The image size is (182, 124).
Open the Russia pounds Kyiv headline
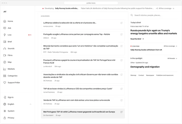point(154,32)
